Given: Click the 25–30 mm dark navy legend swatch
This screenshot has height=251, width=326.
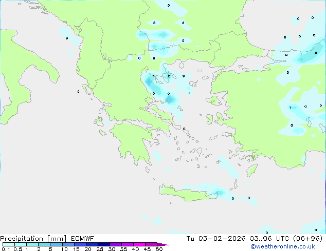Looking at the screenshot, I should click(x=103, y=244).
